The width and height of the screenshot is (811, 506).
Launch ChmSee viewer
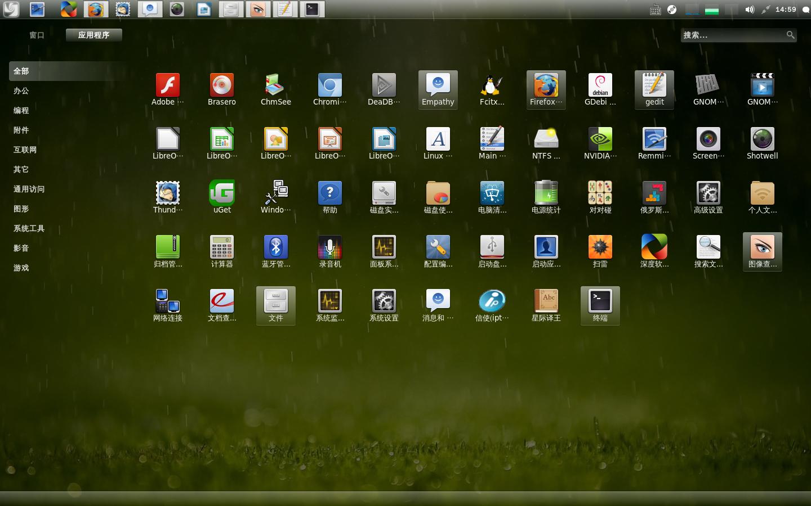[276, 89]
